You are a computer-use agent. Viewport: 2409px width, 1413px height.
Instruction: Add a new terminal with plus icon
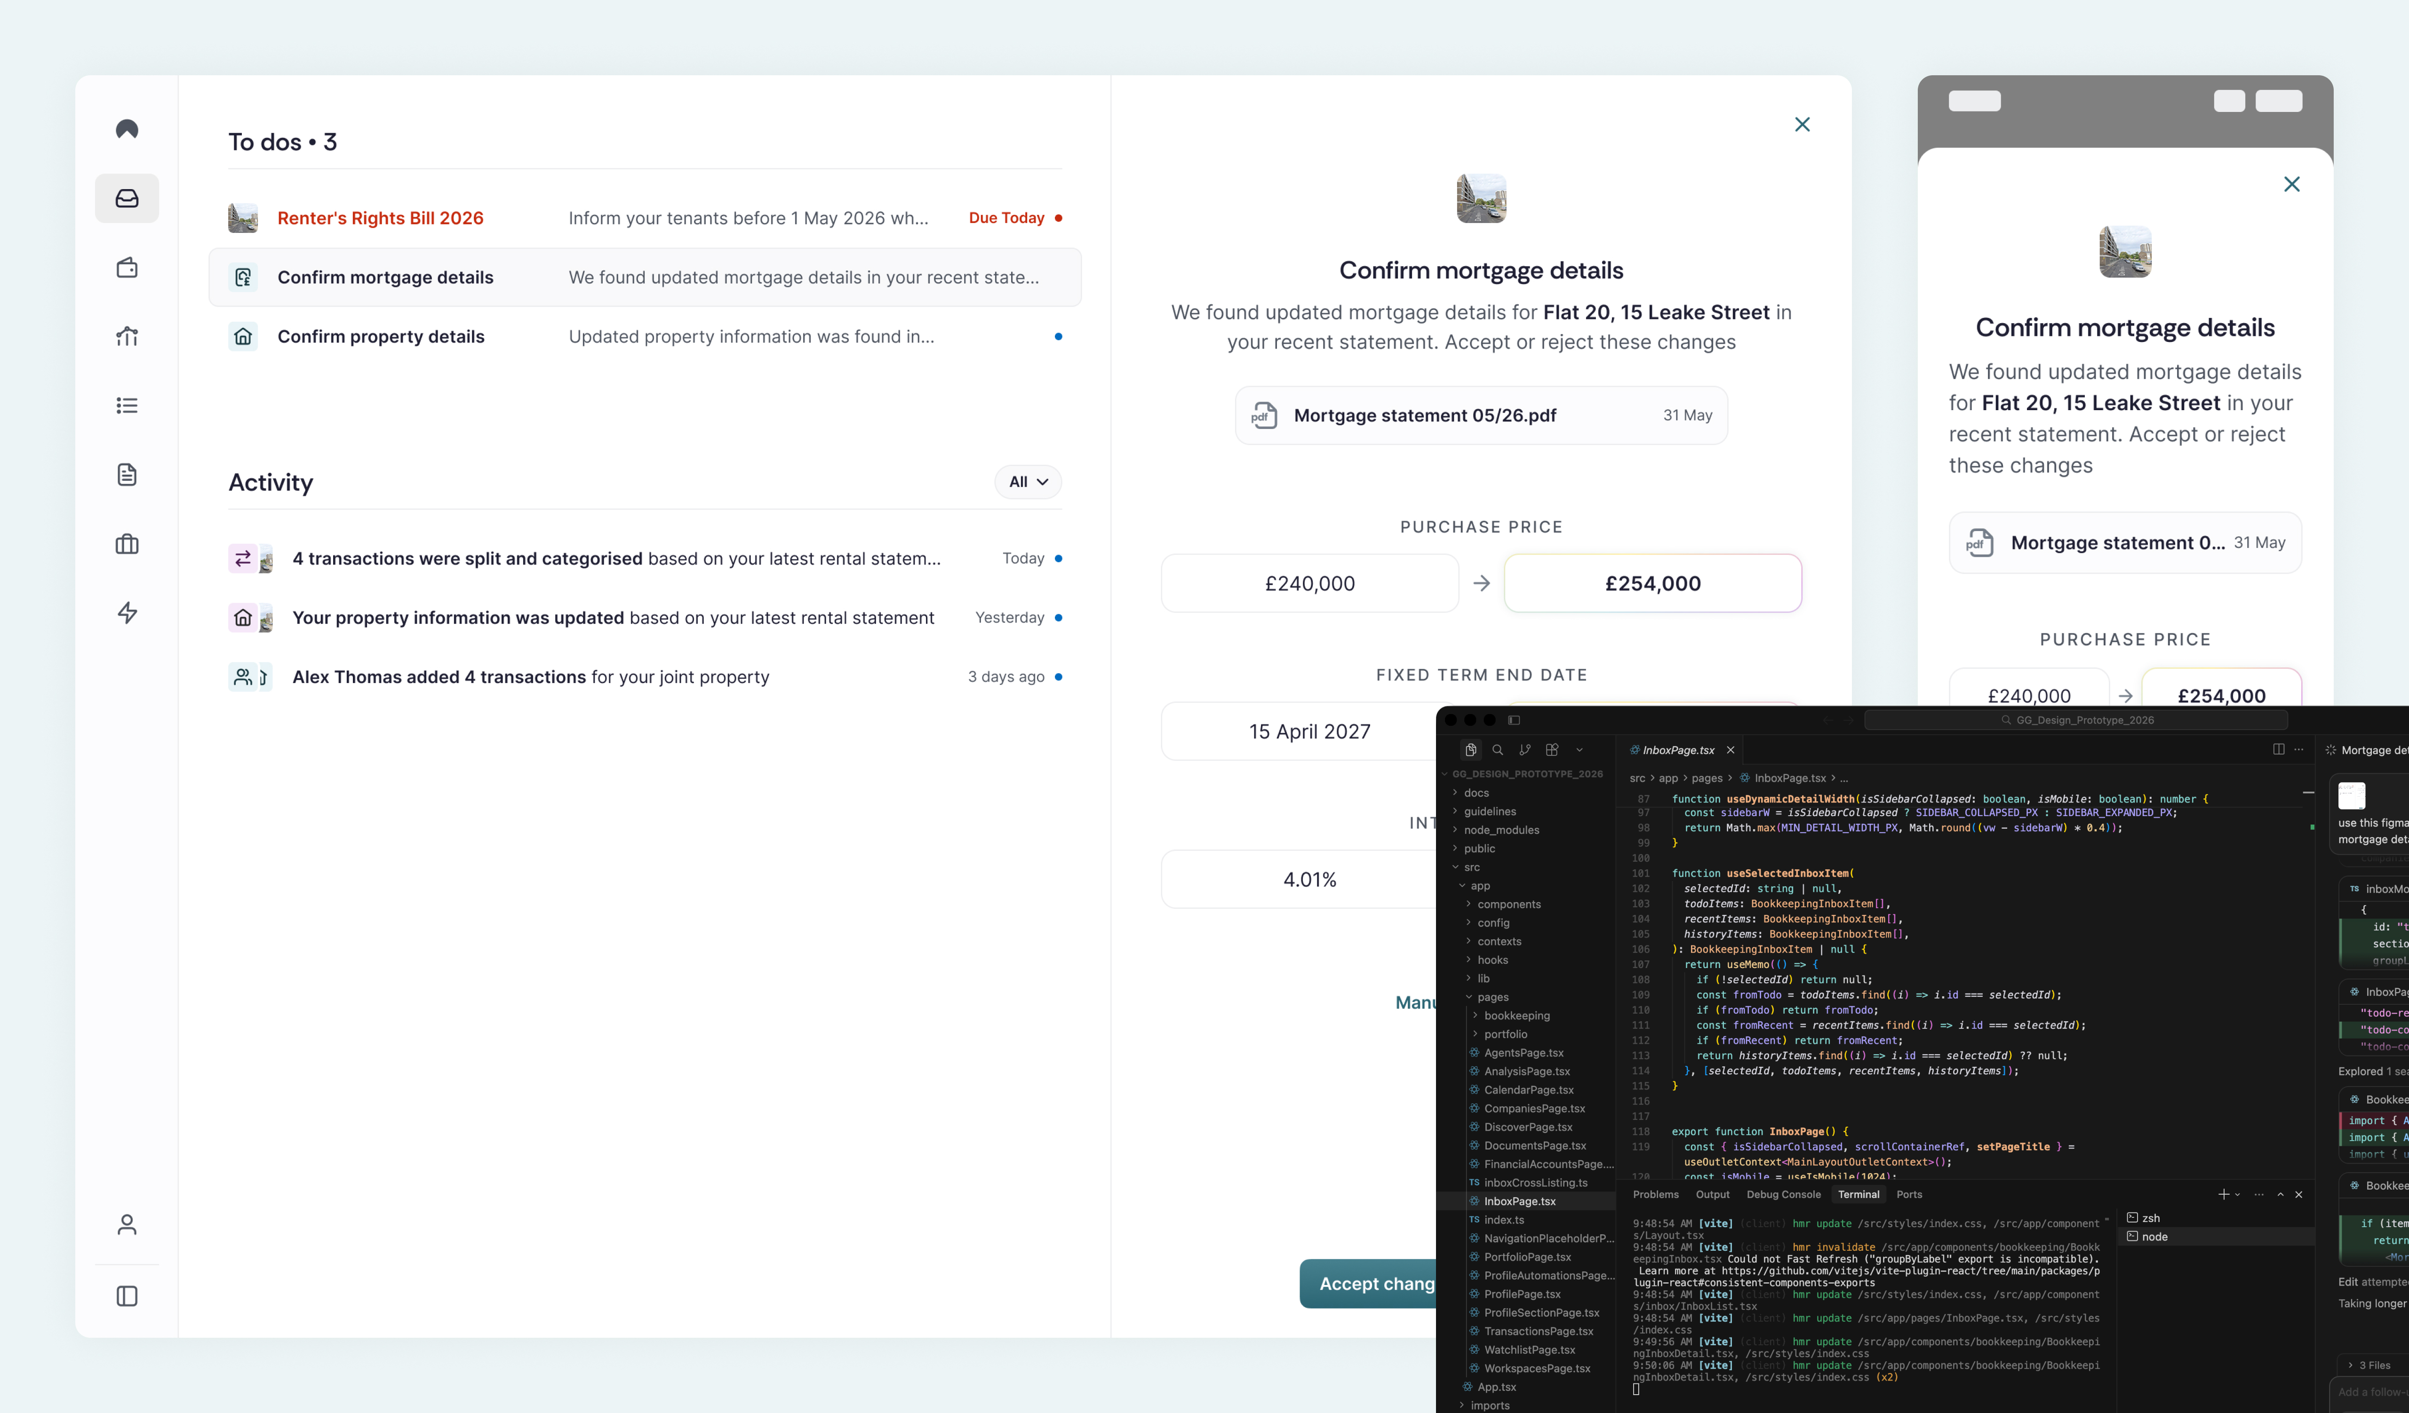(x=2223, y=1194)
